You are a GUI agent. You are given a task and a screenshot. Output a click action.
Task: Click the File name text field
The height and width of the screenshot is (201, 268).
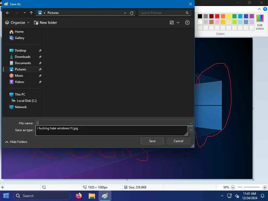112,123
